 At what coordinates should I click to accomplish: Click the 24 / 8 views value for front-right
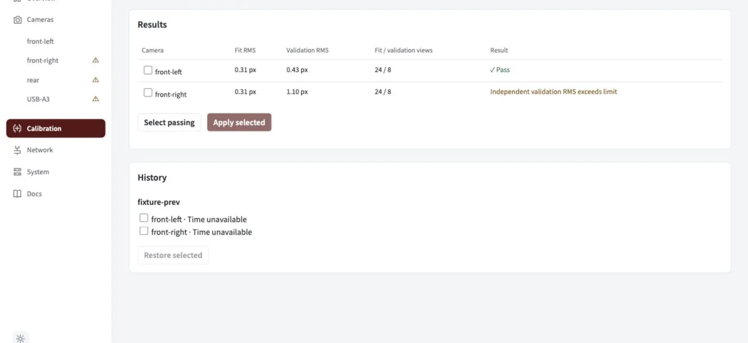pos(383,92)
